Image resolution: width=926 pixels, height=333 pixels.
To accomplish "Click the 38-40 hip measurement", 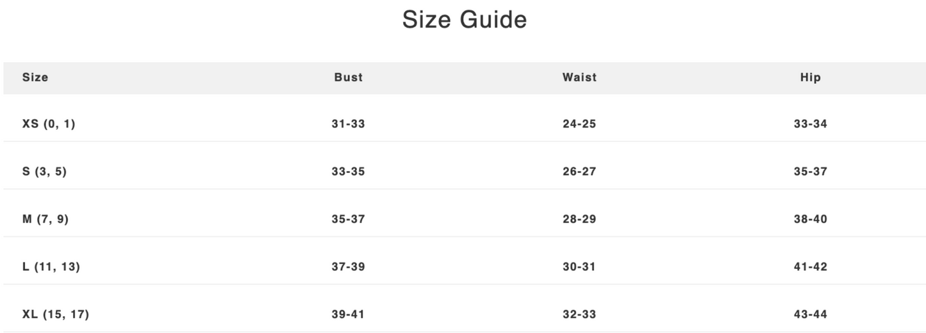I will (810, 219).
